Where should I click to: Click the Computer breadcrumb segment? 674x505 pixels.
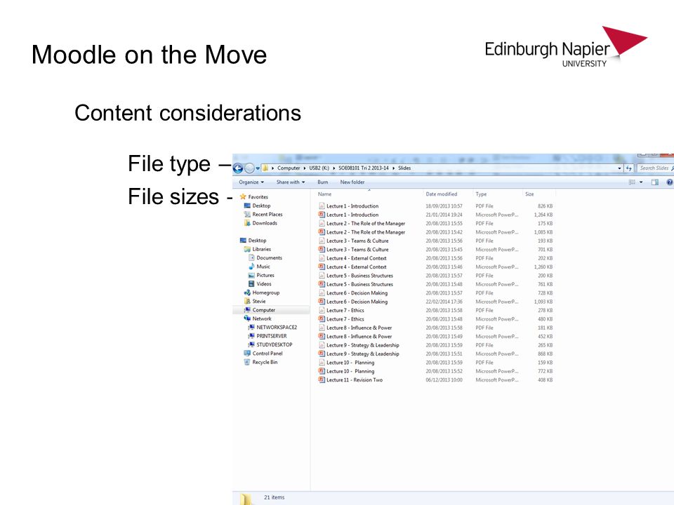(289, 168)
